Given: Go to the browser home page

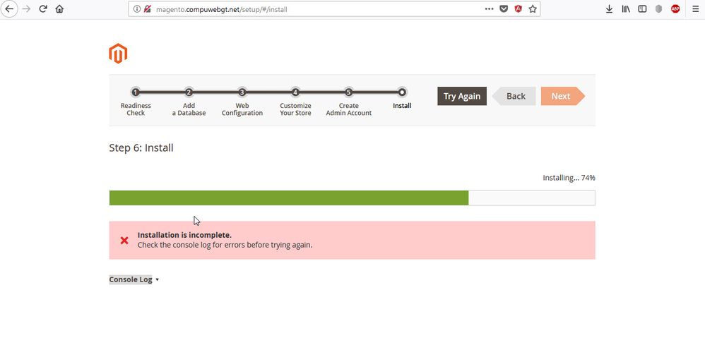Looking at the screenshot, I should (59, 9).
